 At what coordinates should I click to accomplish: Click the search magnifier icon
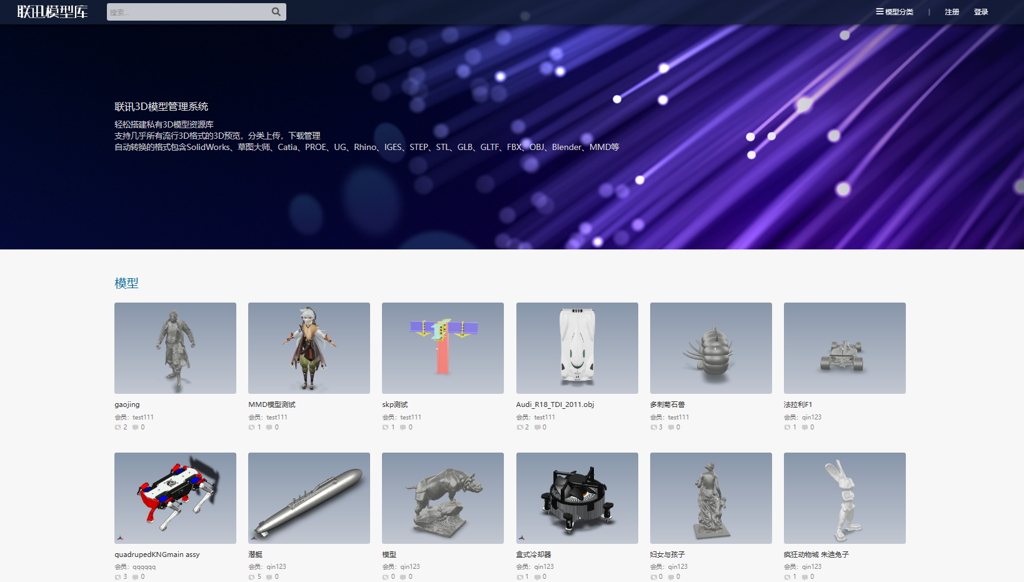[x=276, y=12]
